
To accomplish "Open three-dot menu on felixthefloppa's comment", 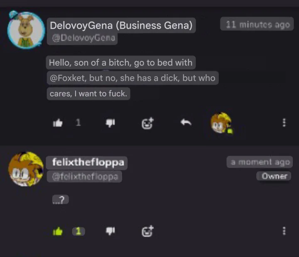I will click(x=284, y=231).
